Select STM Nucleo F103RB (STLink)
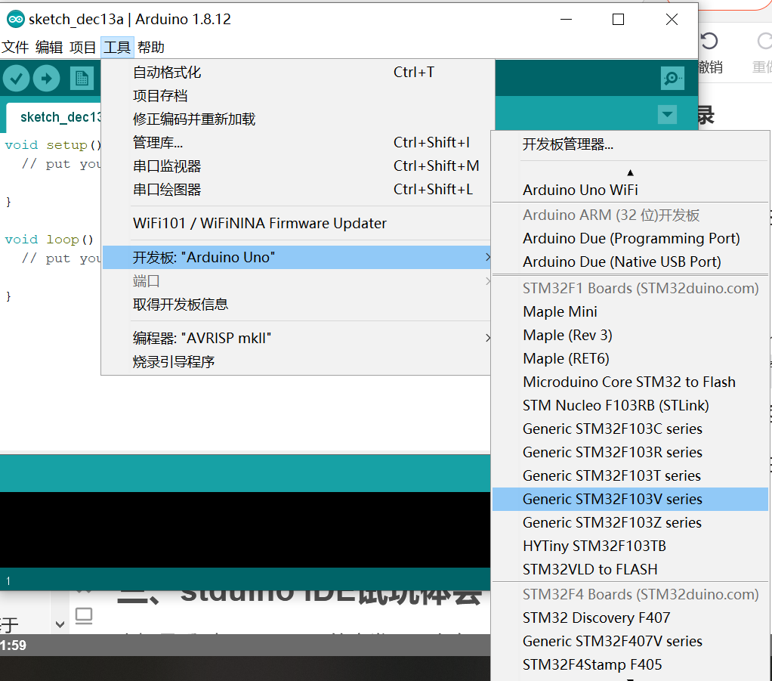Viewport: 772px width, 681px height. click(630, 405)
